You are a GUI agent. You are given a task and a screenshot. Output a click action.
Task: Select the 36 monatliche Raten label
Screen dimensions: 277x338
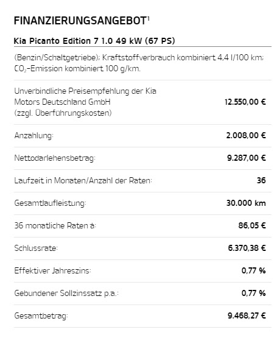tap(55, 226)
